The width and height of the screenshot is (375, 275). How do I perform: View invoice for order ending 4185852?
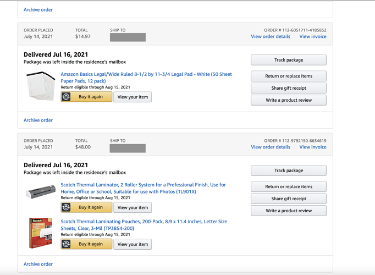(x=313, y=36)
